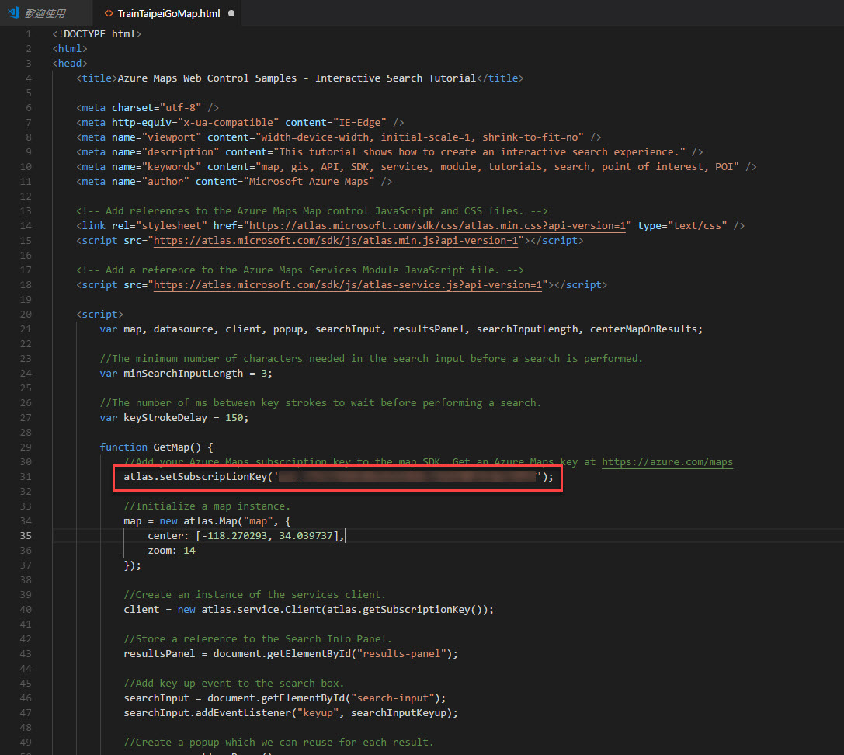Image resolution: width=844 pixels, height=755 pixels.
Task: Click the meta charset="utf-8" line
Action: point(148,108)
